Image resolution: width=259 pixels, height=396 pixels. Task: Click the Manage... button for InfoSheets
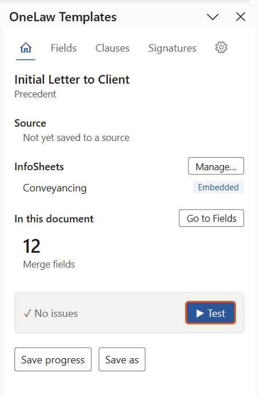(x=216, y=166)
